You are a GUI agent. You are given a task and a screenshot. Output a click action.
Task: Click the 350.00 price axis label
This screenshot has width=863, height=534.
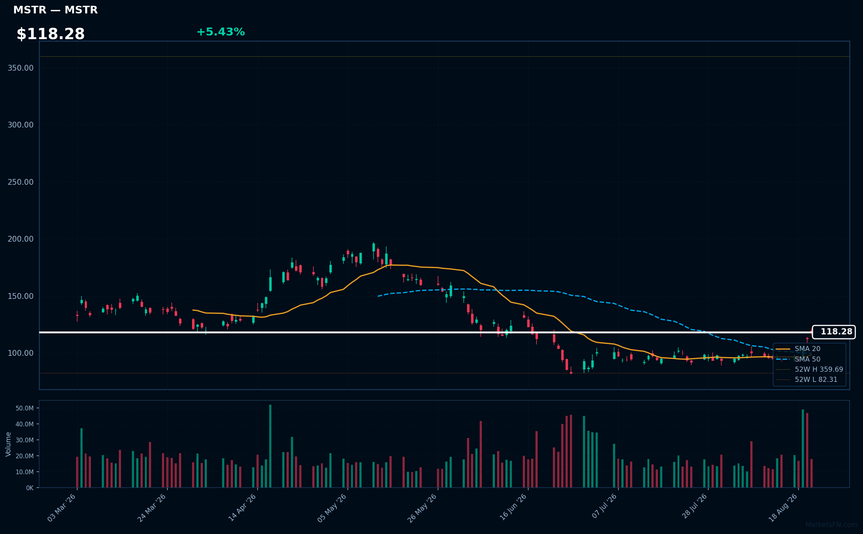[x=21, y=68]
